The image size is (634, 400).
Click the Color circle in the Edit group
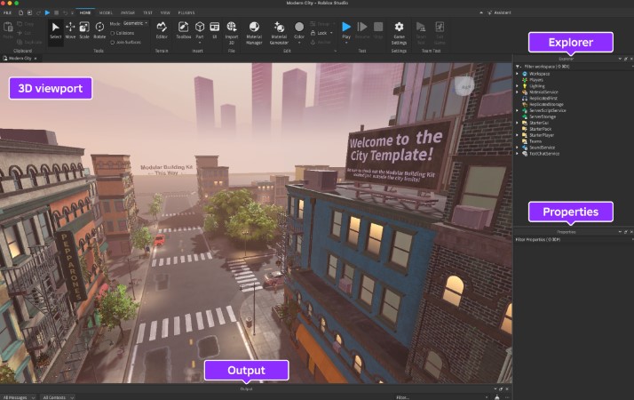[299, 28]
